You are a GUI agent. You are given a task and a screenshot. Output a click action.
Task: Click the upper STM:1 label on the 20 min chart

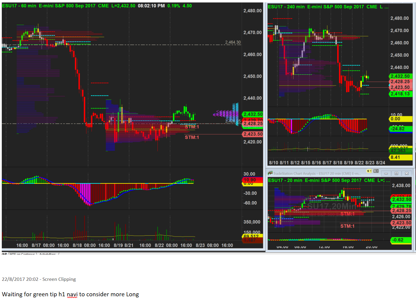click(x=347, y=214)
